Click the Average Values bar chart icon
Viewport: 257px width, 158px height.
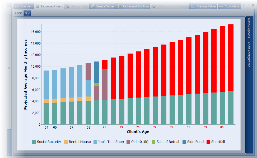(x=193, y=6)
